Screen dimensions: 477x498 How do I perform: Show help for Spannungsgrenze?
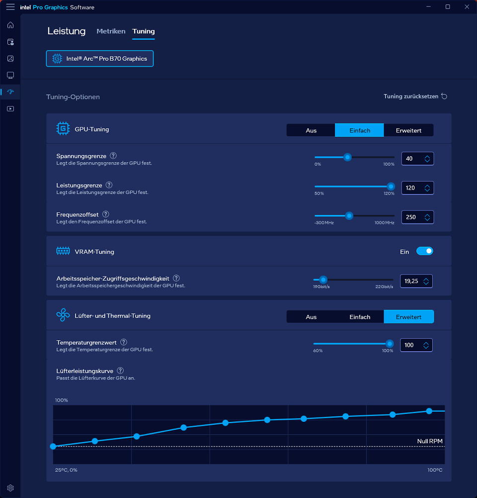click(x=113, y=156)
